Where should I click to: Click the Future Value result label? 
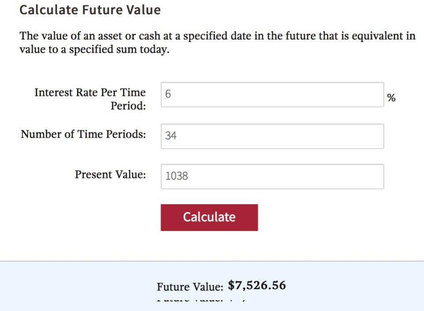190,287
